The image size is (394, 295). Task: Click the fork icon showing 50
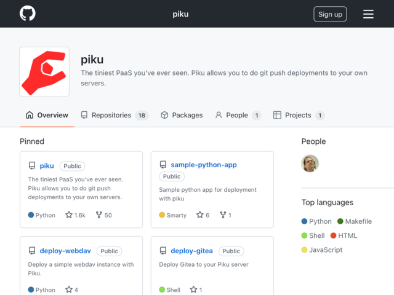pyautogui.click(x=99, y=215)
